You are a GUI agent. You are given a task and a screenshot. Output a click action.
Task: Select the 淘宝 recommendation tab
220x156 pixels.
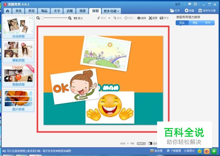click(195, 23)
